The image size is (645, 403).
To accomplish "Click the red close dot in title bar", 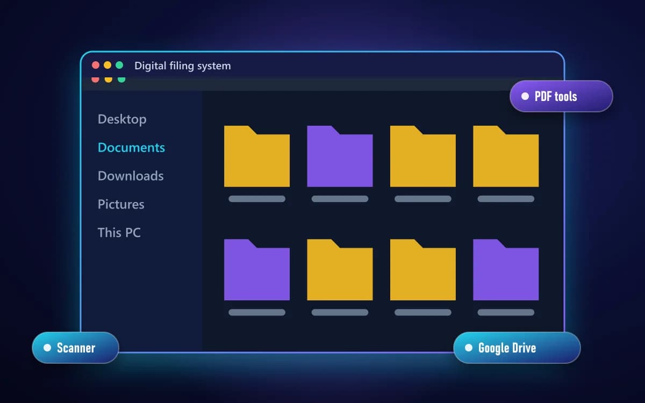I will 96,65.
